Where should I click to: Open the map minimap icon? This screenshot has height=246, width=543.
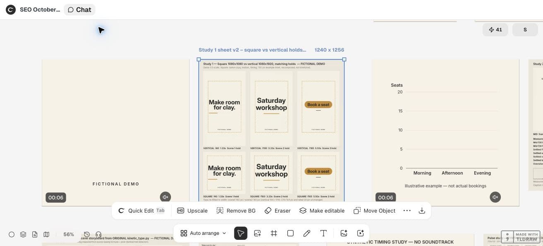[46, 234]
